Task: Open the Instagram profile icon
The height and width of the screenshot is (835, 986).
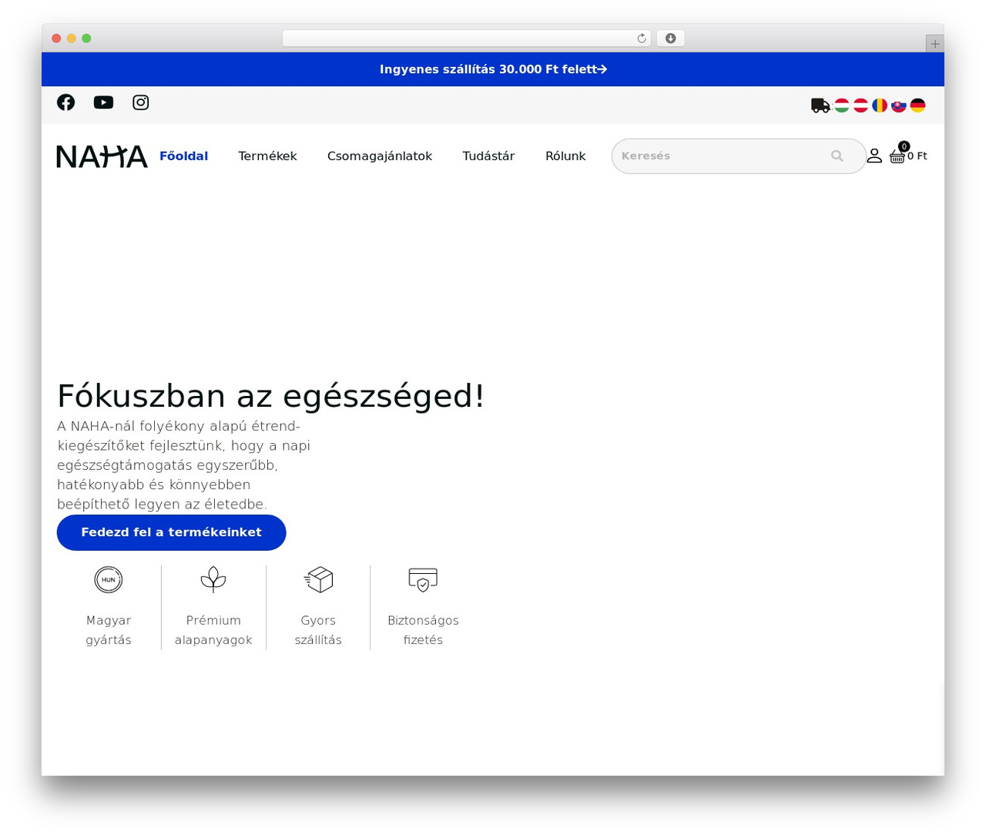Action: 141,102
